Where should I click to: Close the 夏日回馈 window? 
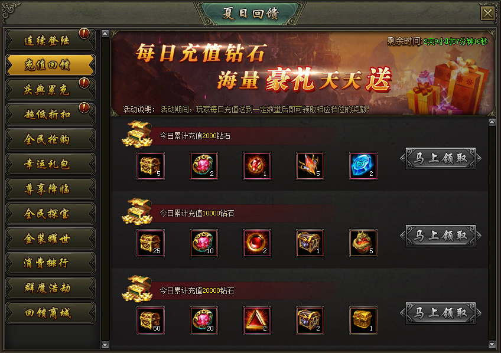487,14
